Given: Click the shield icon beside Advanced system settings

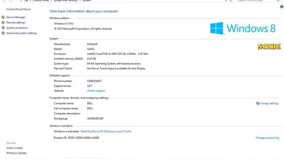Looking at the screenshot, I should (3, 33).
